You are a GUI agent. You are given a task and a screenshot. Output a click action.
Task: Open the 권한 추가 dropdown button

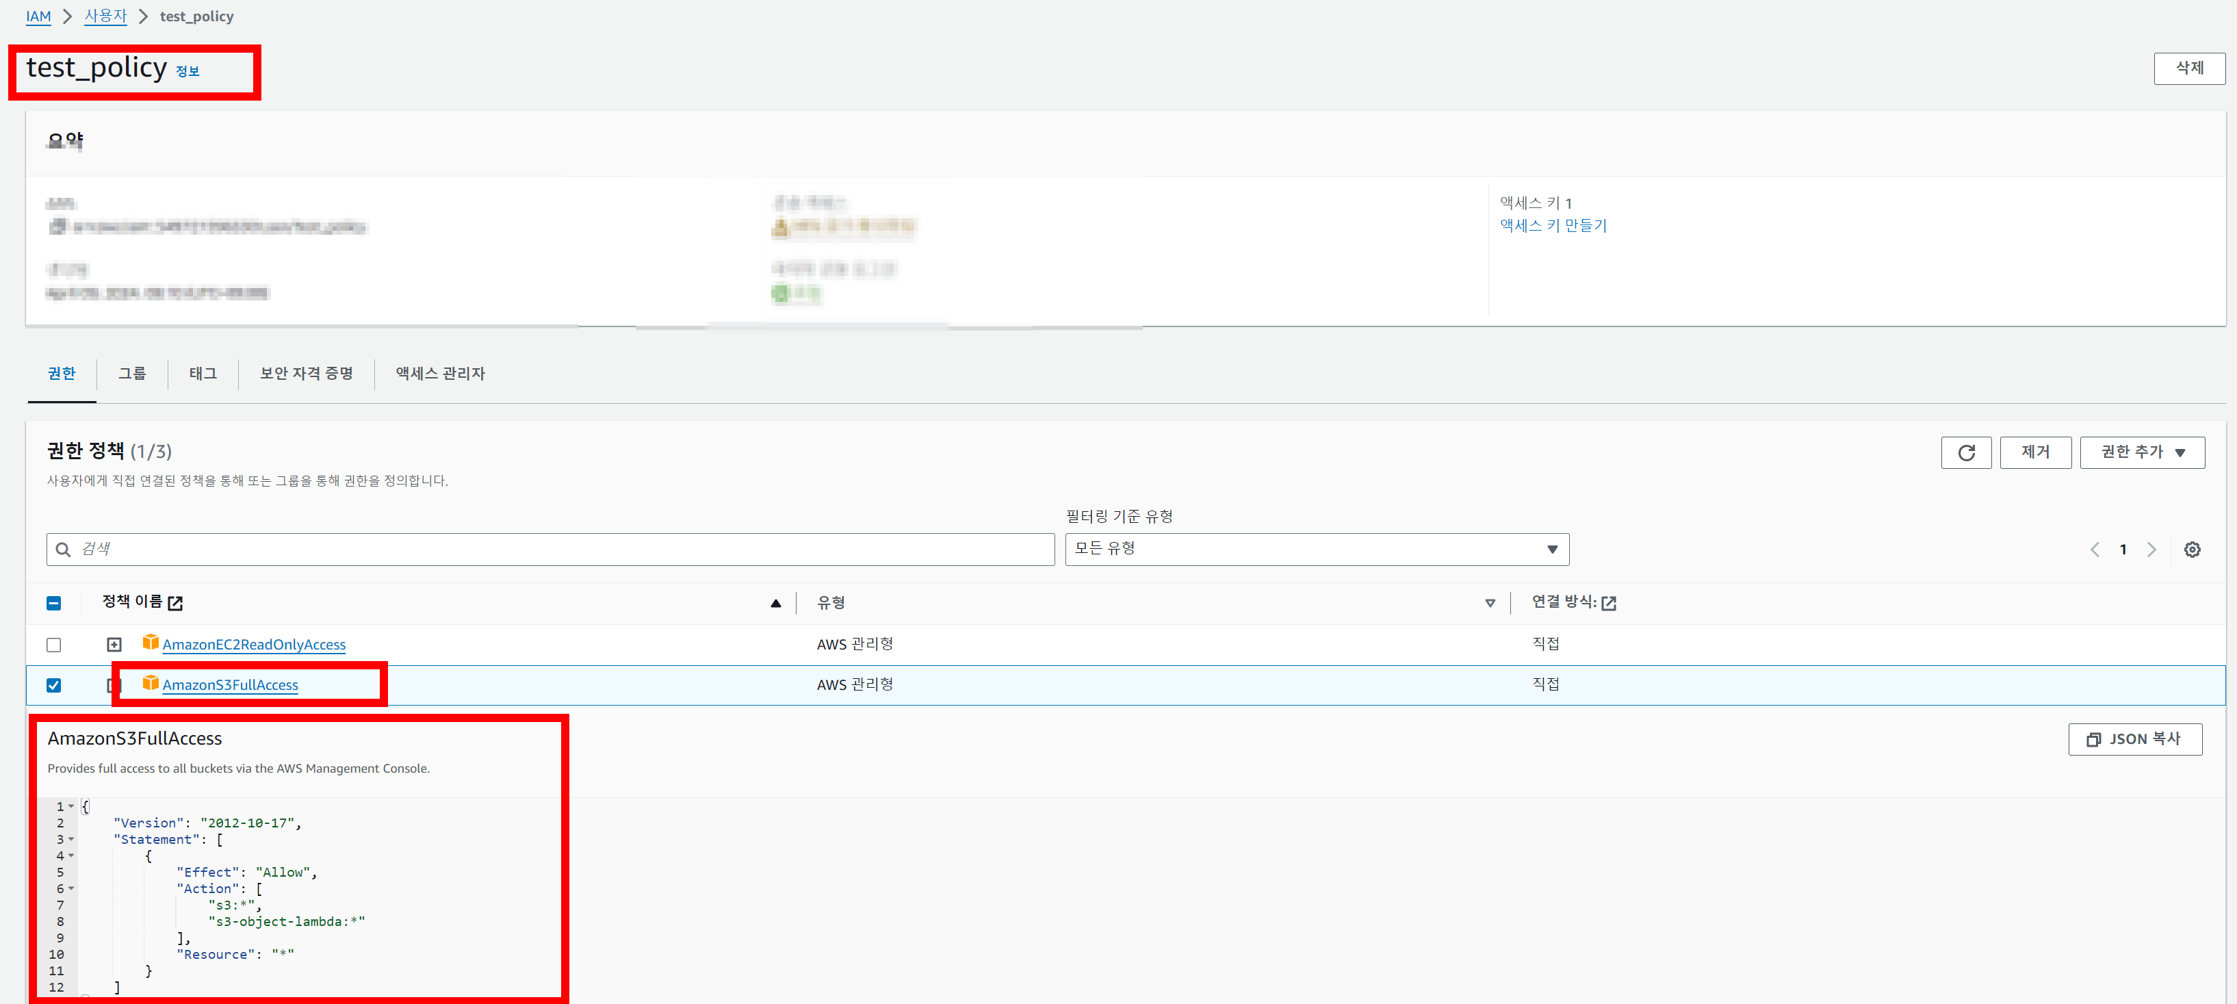[x=2141, y=452]
